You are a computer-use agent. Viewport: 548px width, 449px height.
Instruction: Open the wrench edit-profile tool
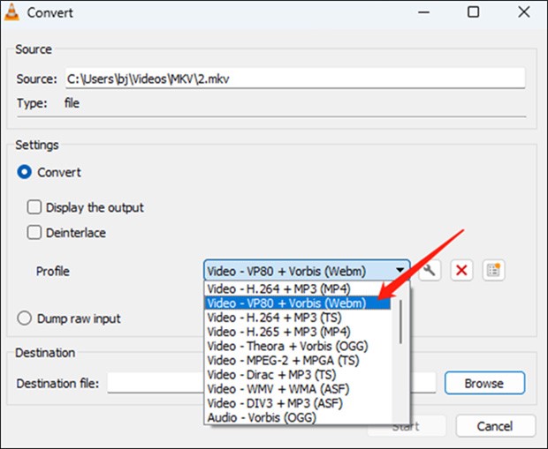pos(430,271)
